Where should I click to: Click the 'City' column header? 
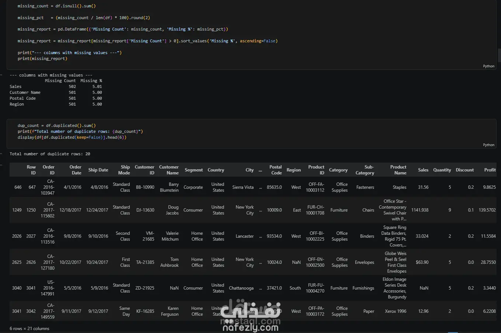click(250, 170)
